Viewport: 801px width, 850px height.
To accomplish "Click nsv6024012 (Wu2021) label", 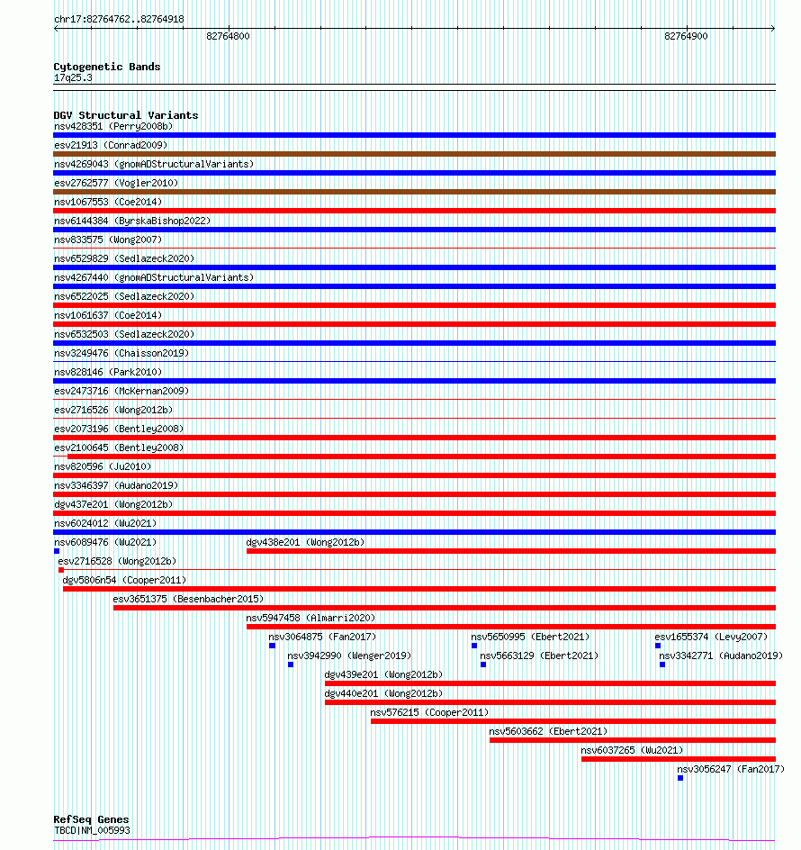I will 105,524.
